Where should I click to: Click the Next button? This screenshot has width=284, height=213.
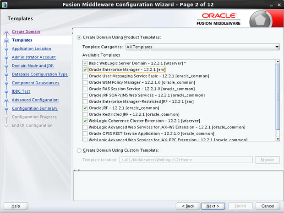pos(213,206)
